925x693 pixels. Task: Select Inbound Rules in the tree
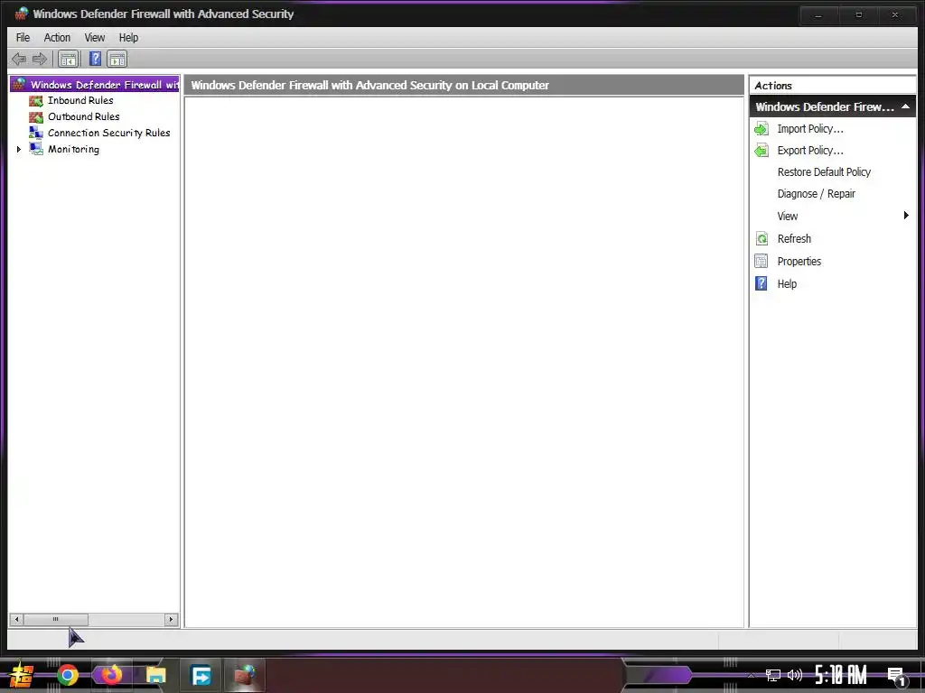(x=80, y=101)
